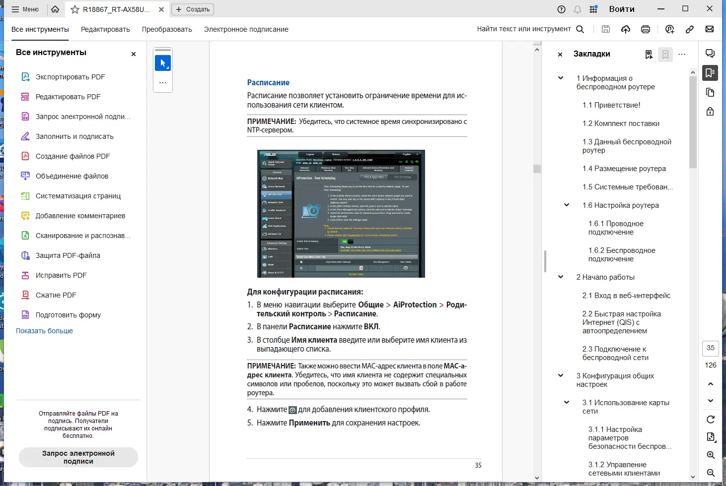Viewport: 726px width, 486px height.
Task: Click the page number field showing 35
Action: tap(710, 348)
